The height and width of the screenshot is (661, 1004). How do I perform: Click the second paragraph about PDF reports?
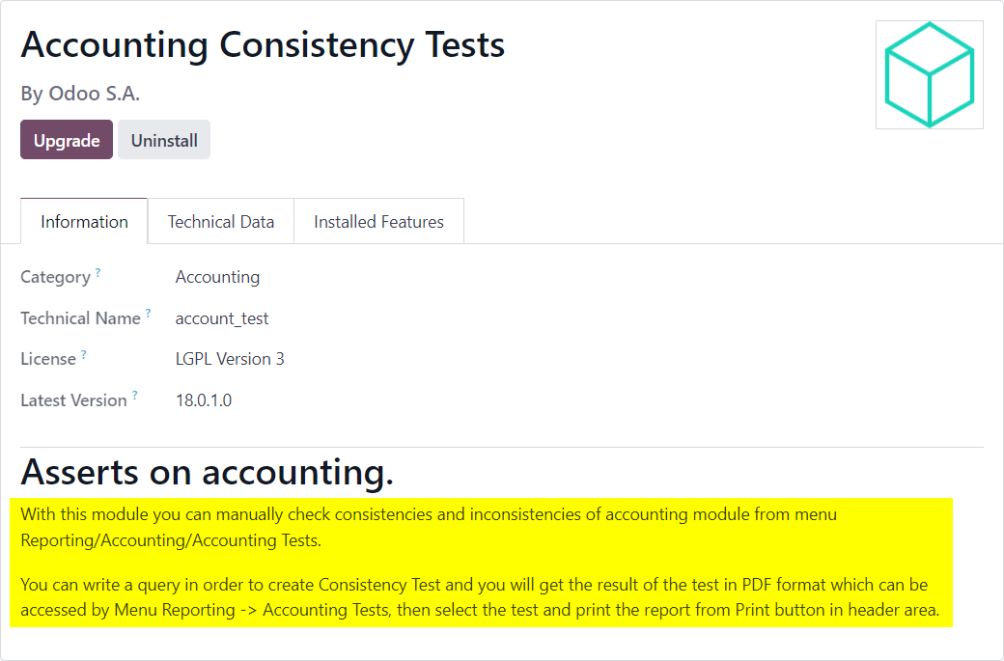(x=472, y=596)
